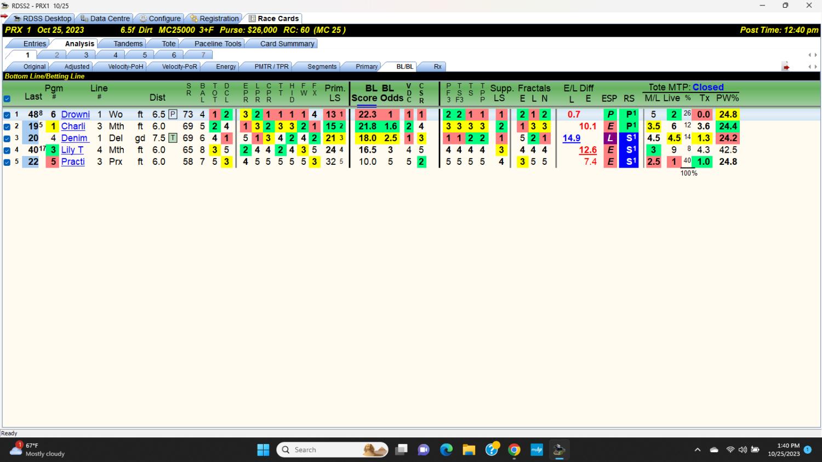Image resolution: width=822 pixels, height=462 pixels.
Task: Click the P marker box in Drowni row
Action: (173, 114)
